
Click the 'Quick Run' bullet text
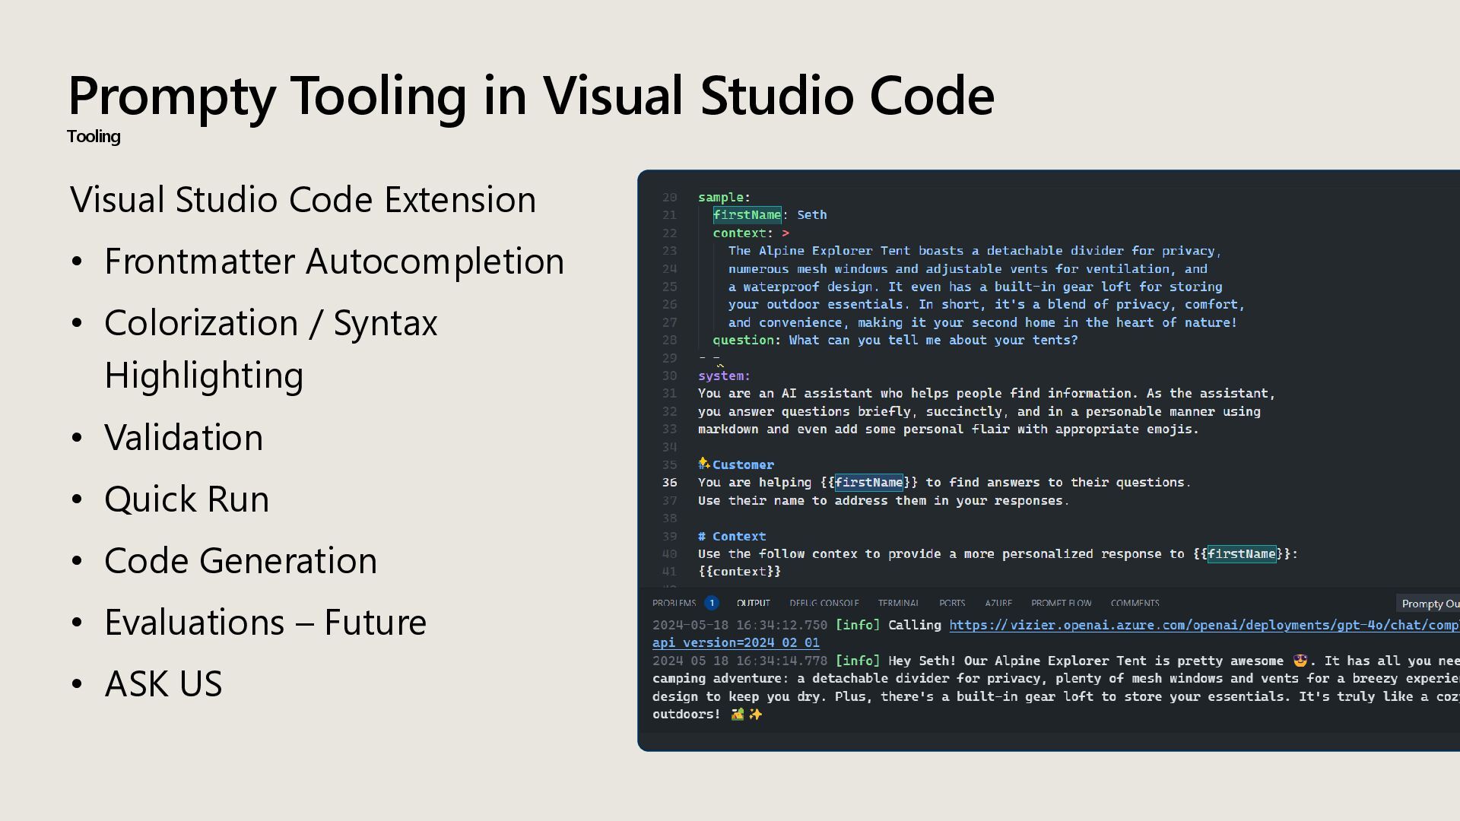(186, 499)
